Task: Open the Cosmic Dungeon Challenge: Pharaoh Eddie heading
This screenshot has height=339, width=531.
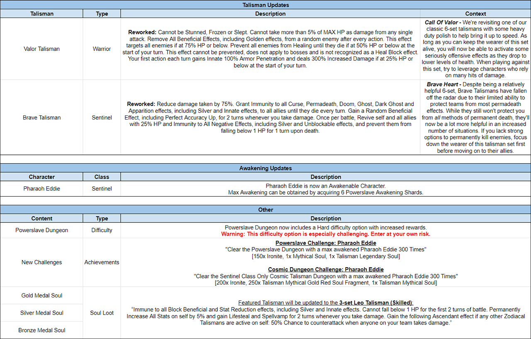Action: tap(326, 269)
